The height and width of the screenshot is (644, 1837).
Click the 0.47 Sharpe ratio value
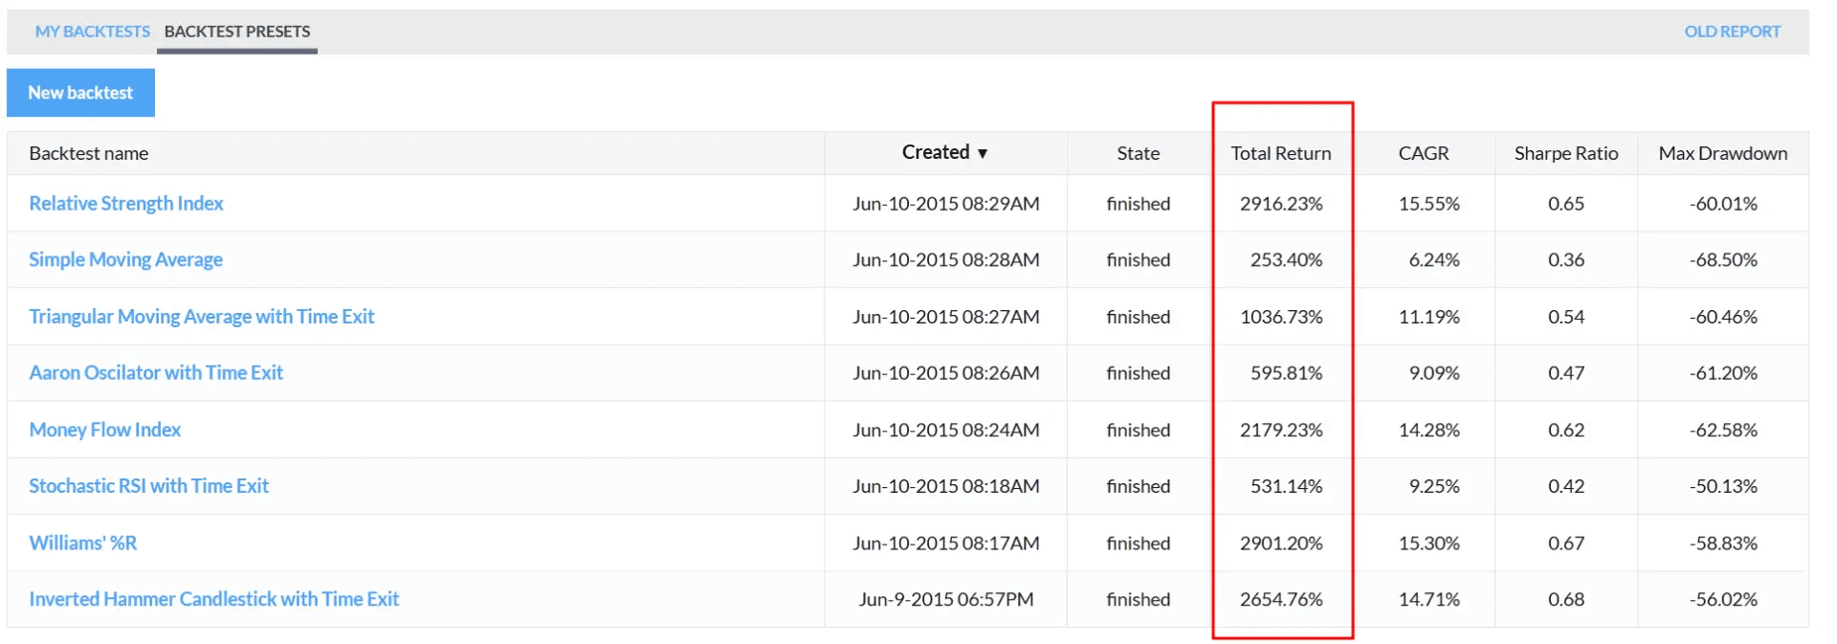point(1566,373)
